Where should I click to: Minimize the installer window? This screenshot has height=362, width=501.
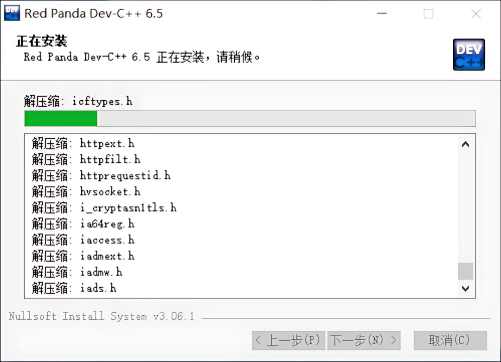coord(382,13)
